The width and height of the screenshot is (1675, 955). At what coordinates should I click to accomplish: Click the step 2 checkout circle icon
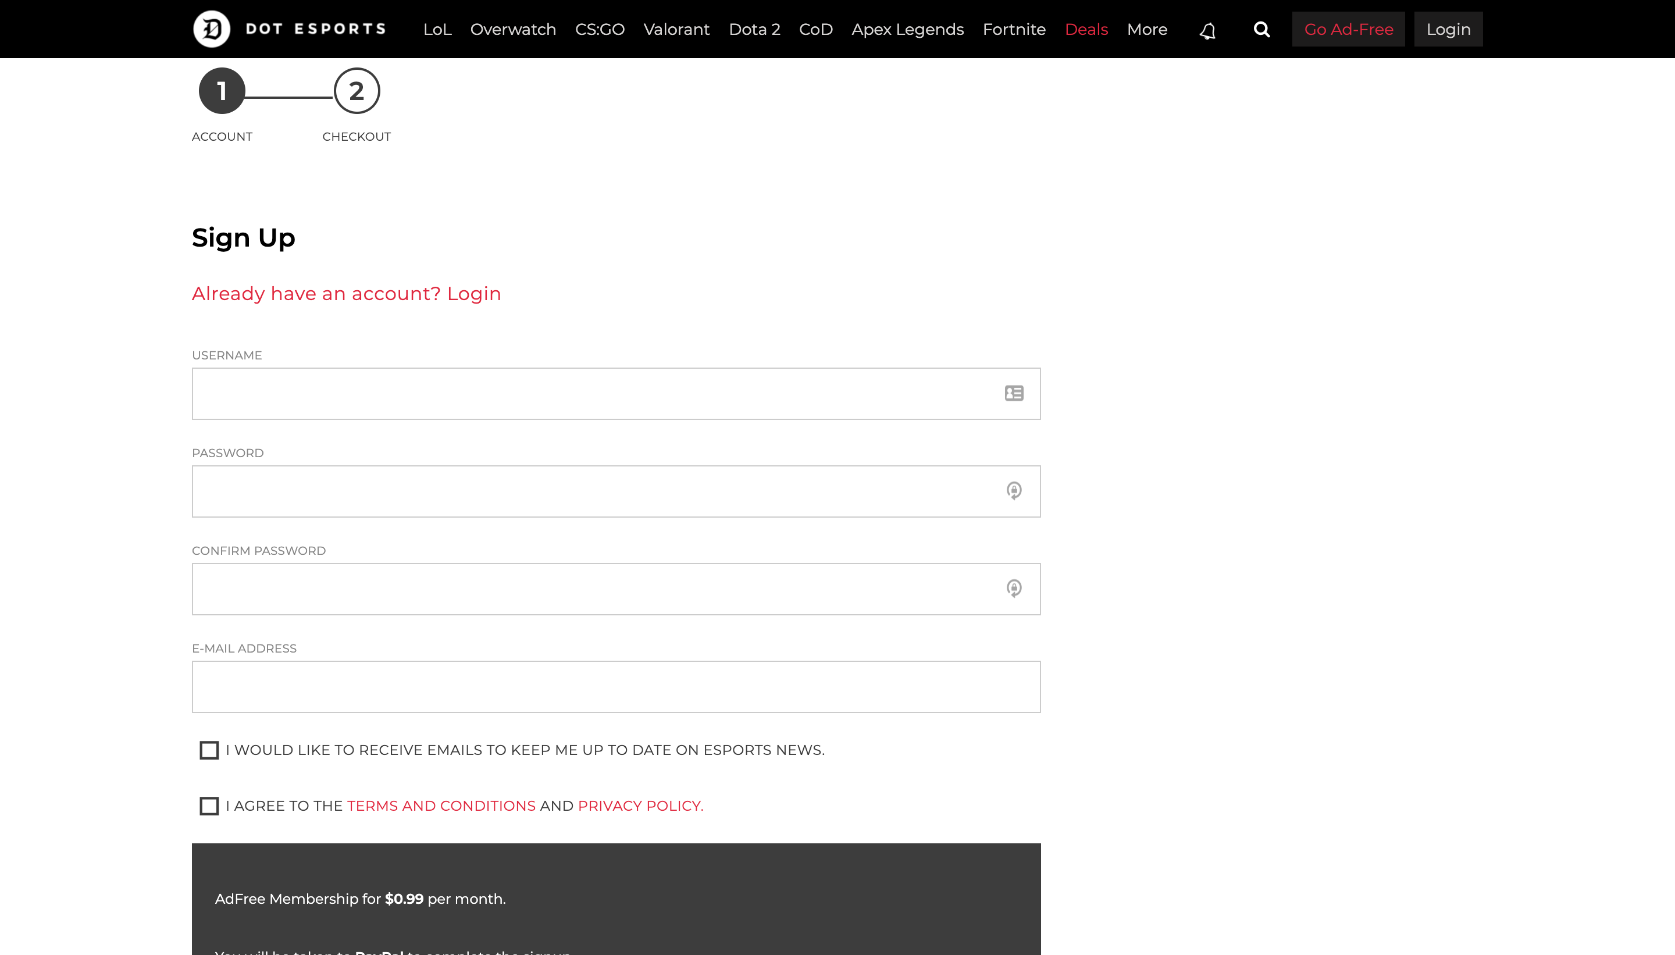pos(357,90)
